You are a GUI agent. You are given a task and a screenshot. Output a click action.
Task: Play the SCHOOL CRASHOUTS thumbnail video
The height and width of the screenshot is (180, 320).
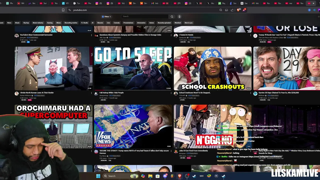point(212,68)
